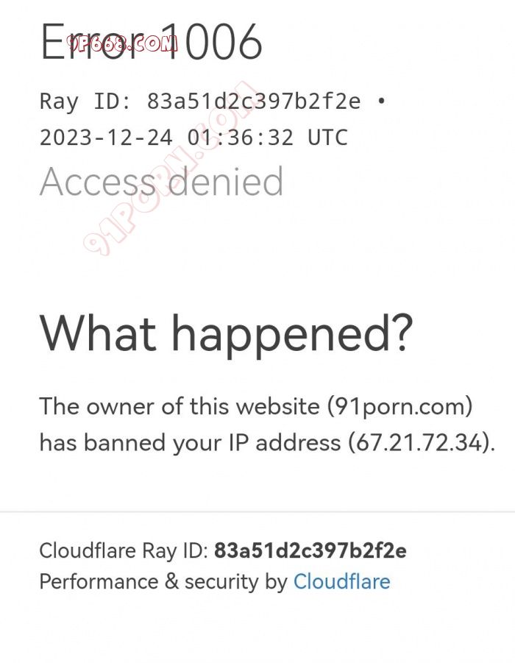This screenshot has height=663, width=515.
Task: Click the 9P668.COM watermark at top
Action: click(122, 43)
